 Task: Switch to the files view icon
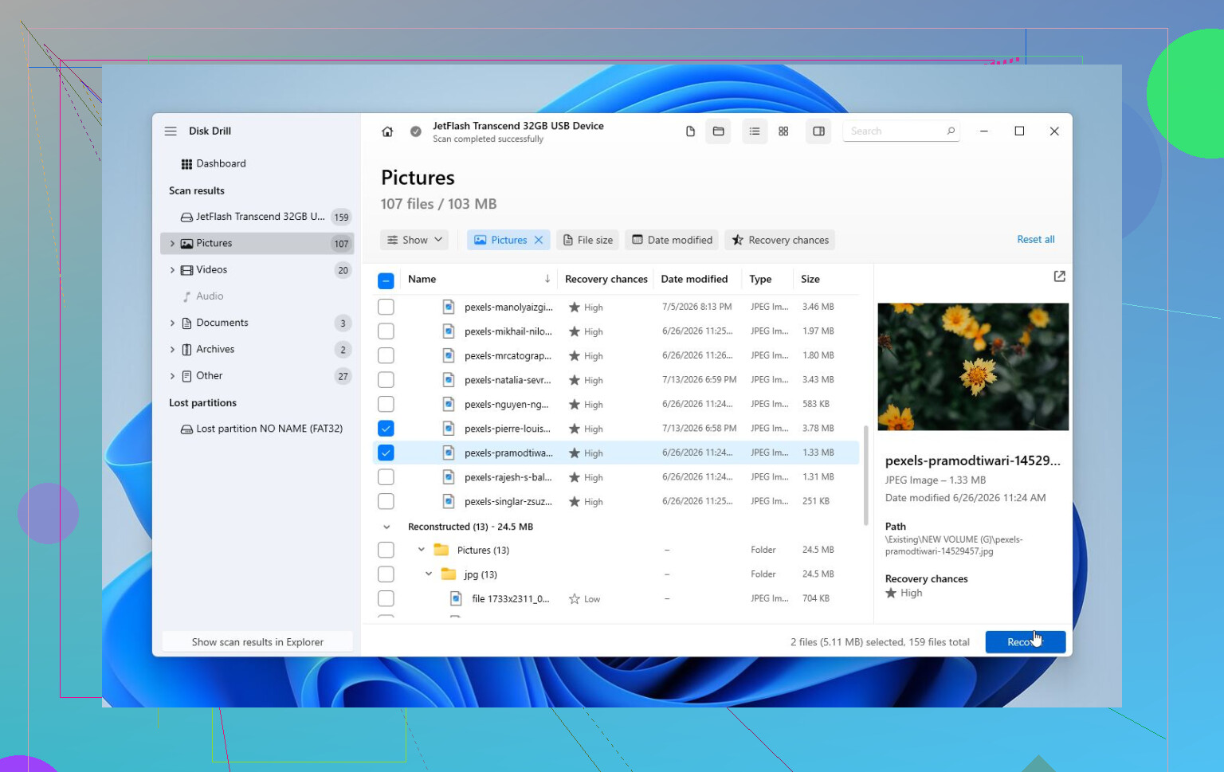(690, 131)
